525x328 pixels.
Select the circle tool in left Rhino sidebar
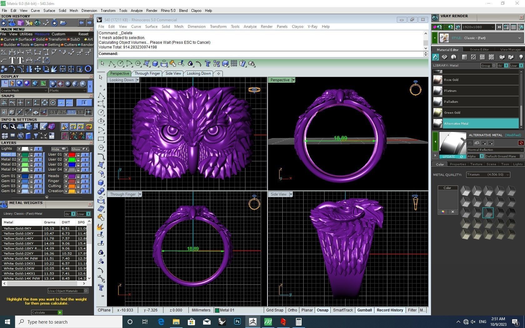(x=101, y=112)
